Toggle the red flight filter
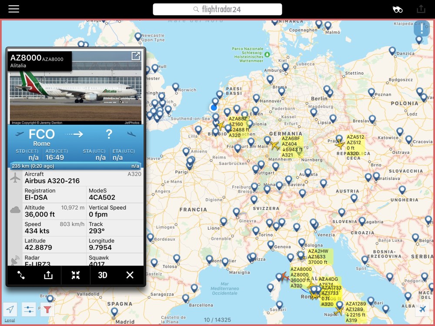The image size is (435, 326). 47,309
